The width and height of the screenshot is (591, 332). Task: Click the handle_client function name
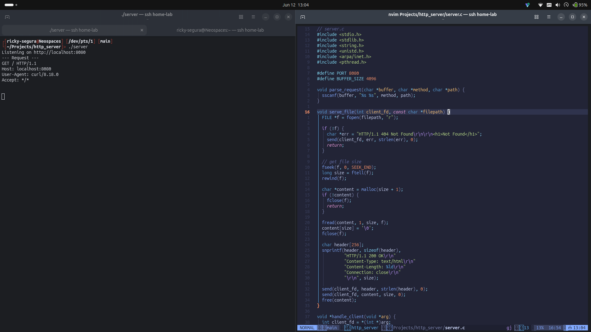[348, 317]
